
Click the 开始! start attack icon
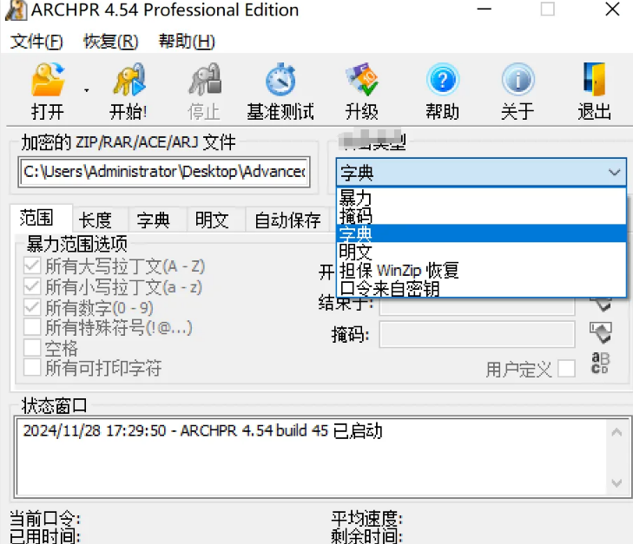129,80
